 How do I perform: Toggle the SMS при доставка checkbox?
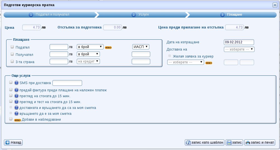pos(11,82)
